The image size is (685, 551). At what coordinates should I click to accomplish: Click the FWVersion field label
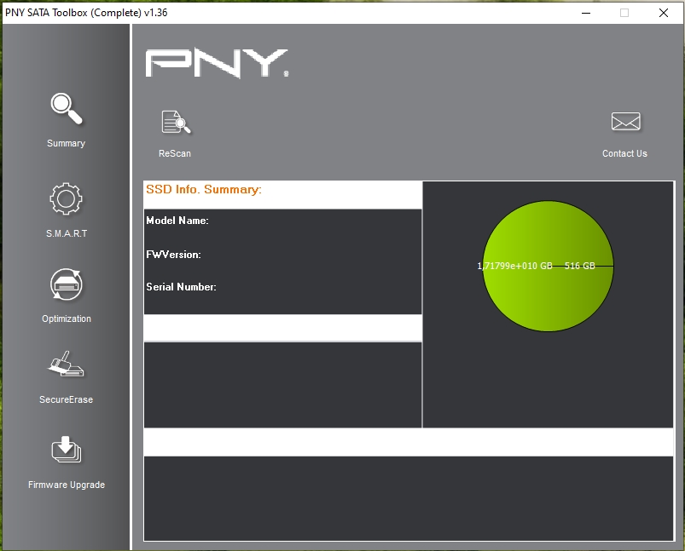point(173,255)
